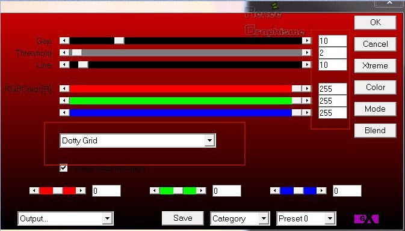Click the green value field showing 255
The image size is (405, 231).
tap(332, 101)
